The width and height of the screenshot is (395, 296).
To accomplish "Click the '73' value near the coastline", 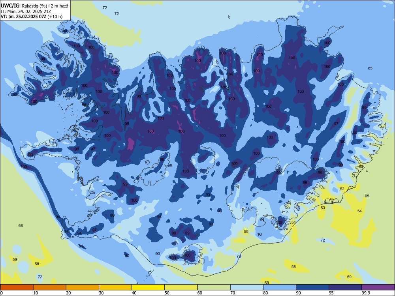I will coord(239,256).
